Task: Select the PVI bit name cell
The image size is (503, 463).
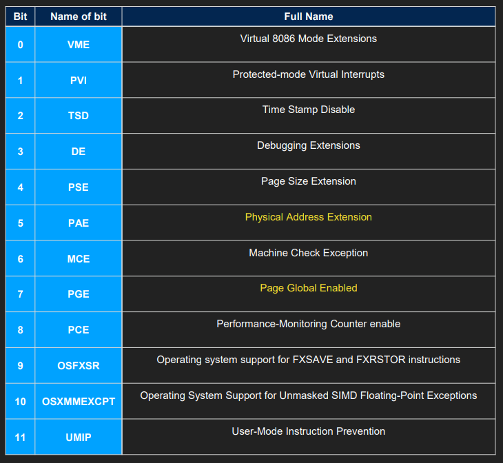Action: click(79, 81)
